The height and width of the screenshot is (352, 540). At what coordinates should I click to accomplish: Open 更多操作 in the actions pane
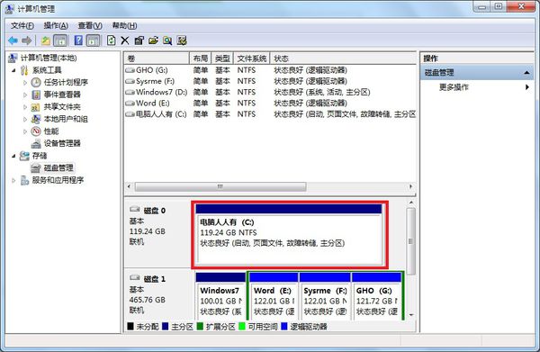(x=454, y=87)
